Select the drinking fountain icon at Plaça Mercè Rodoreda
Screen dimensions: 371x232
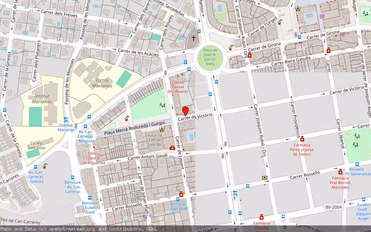(127, 118)
